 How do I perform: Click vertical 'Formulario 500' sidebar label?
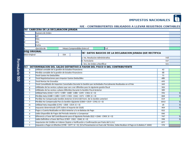tap(18, 70)
